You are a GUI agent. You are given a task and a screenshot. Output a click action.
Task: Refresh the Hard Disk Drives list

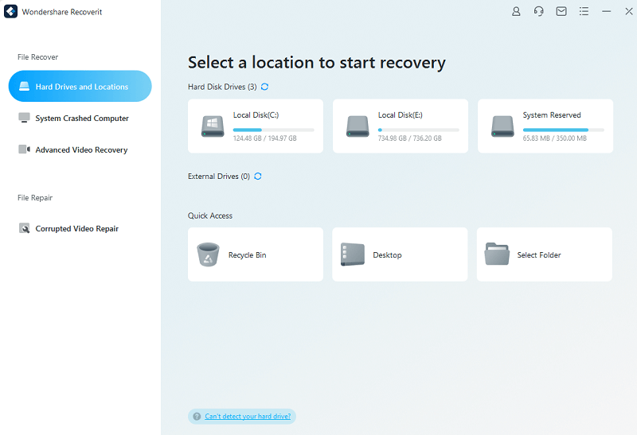point(264,87)
